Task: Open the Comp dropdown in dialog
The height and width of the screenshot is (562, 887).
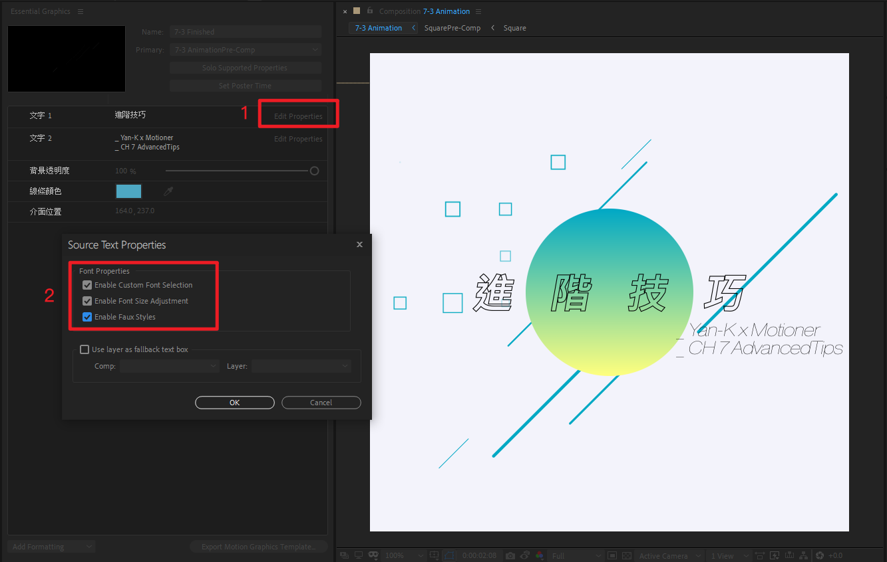Action: 169,366
